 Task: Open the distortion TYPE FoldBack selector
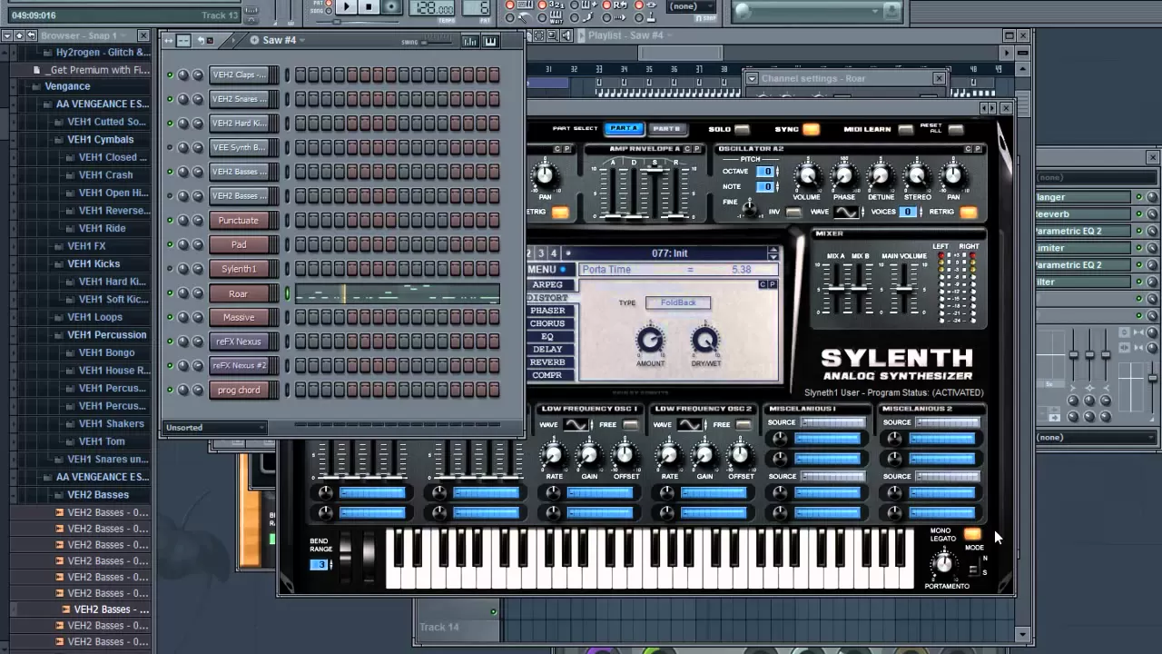coord(678,302)
